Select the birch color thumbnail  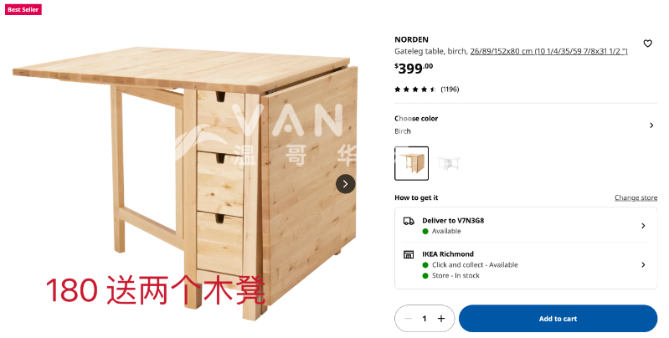pyautogui.click(x=411, y=163)
